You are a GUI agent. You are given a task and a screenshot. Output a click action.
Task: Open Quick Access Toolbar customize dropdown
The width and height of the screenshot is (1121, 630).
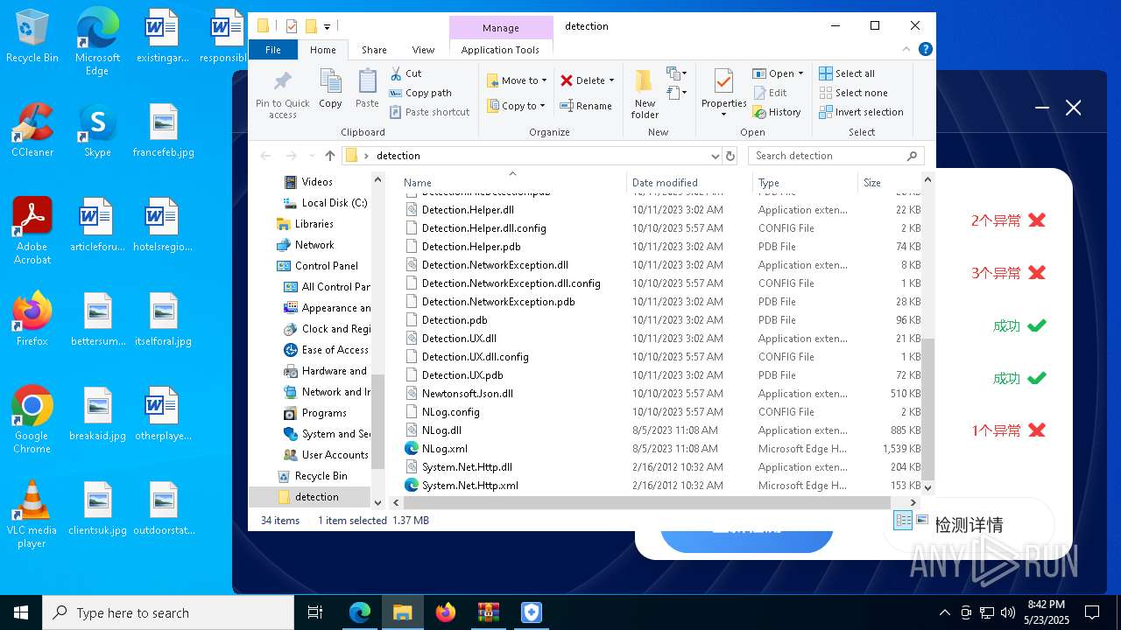(x=327, y=26)
